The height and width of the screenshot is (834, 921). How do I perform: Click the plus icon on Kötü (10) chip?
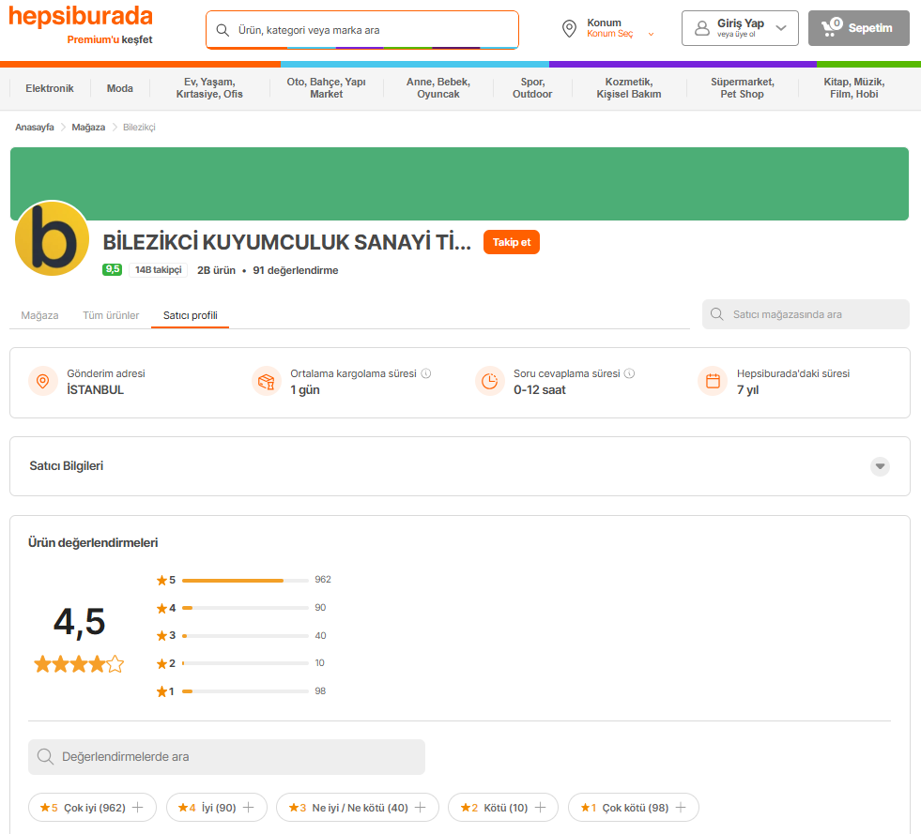pos(541,808)
